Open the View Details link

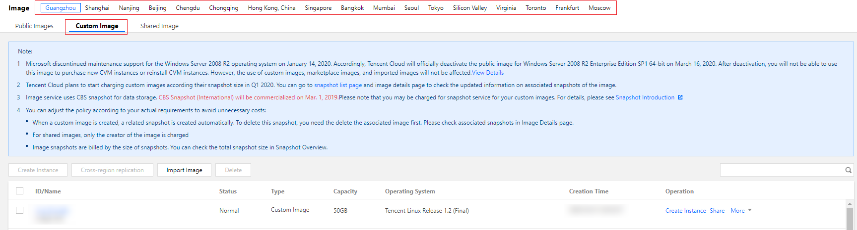(x=487, y=73)
